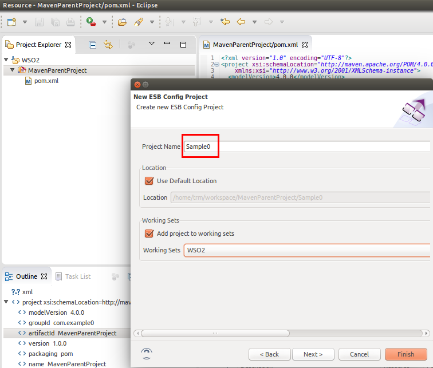The image size is (433, 368).
Task: Click the Search flashlight toolbar icon
Action: (x=138, y=22)
